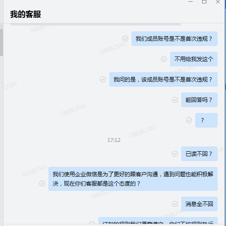Click the status checkmark next to "不用给我发这个"
The image size is (226, 226).
(x=164, y=59)
